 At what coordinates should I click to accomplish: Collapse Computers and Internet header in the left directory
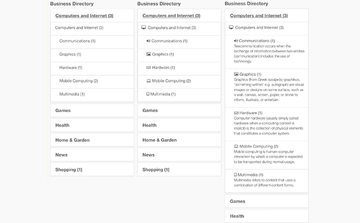tap(84, 16)
